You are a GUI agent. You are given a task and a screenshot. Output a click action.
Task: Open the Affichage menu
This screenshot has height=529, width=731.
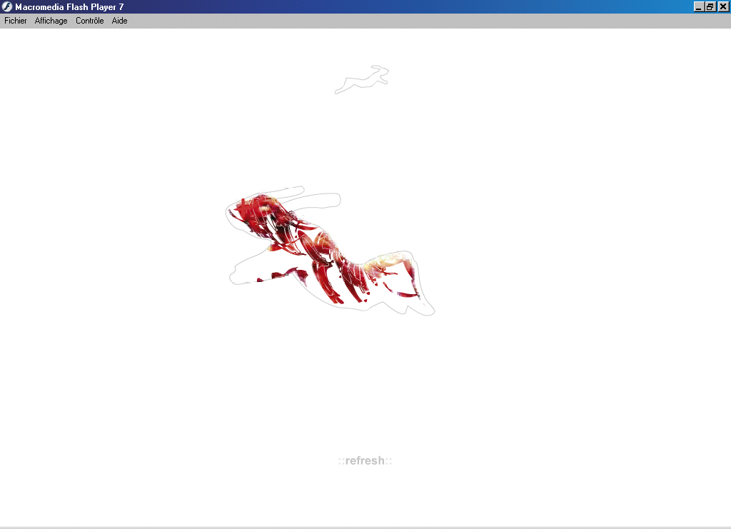coord(51,21)
